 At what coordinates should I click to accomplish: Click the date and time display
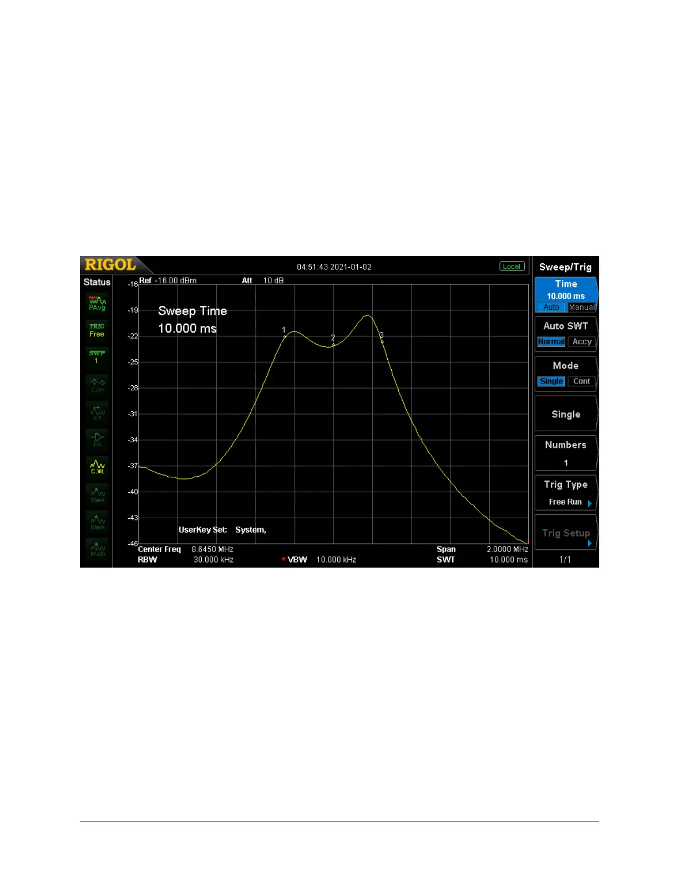pyautogui.click(x=334, y=267)
